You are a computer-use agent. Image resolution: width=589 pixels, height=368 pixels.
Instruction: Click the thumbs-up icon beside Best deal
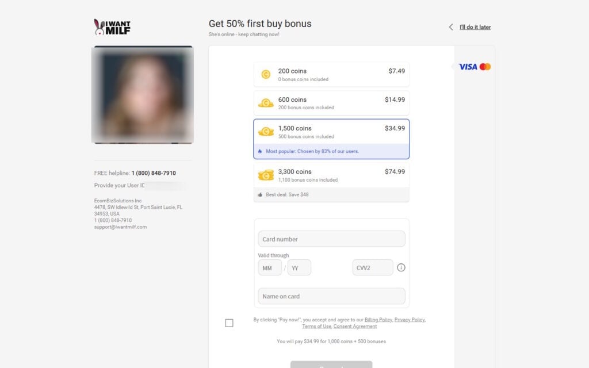260,194
